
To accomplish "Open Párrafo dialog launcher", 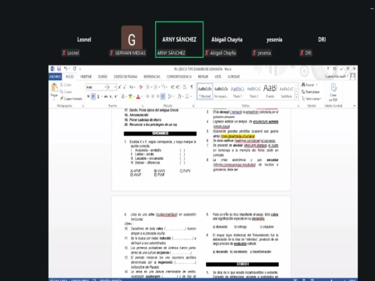I will (193, 106).
